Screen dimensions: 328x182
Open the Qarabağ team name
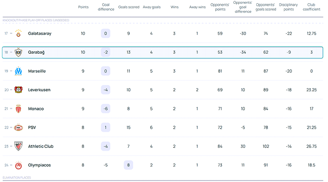point(37,52)
